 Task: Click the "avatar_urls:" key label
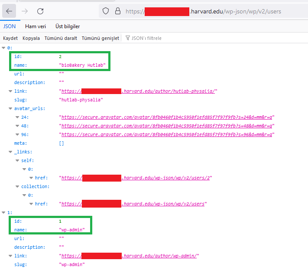[29, 108]
